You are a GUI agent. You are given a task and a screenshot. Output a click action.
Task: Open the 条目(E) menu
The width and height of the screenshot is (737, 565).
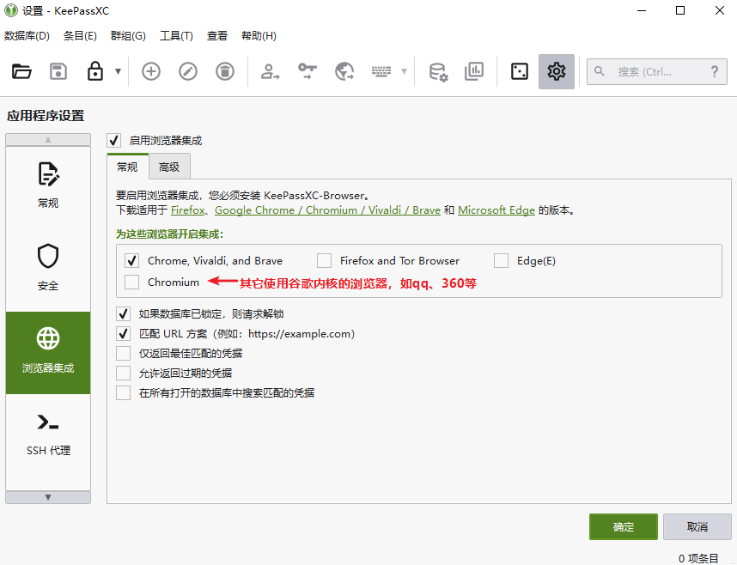(80, 36)
